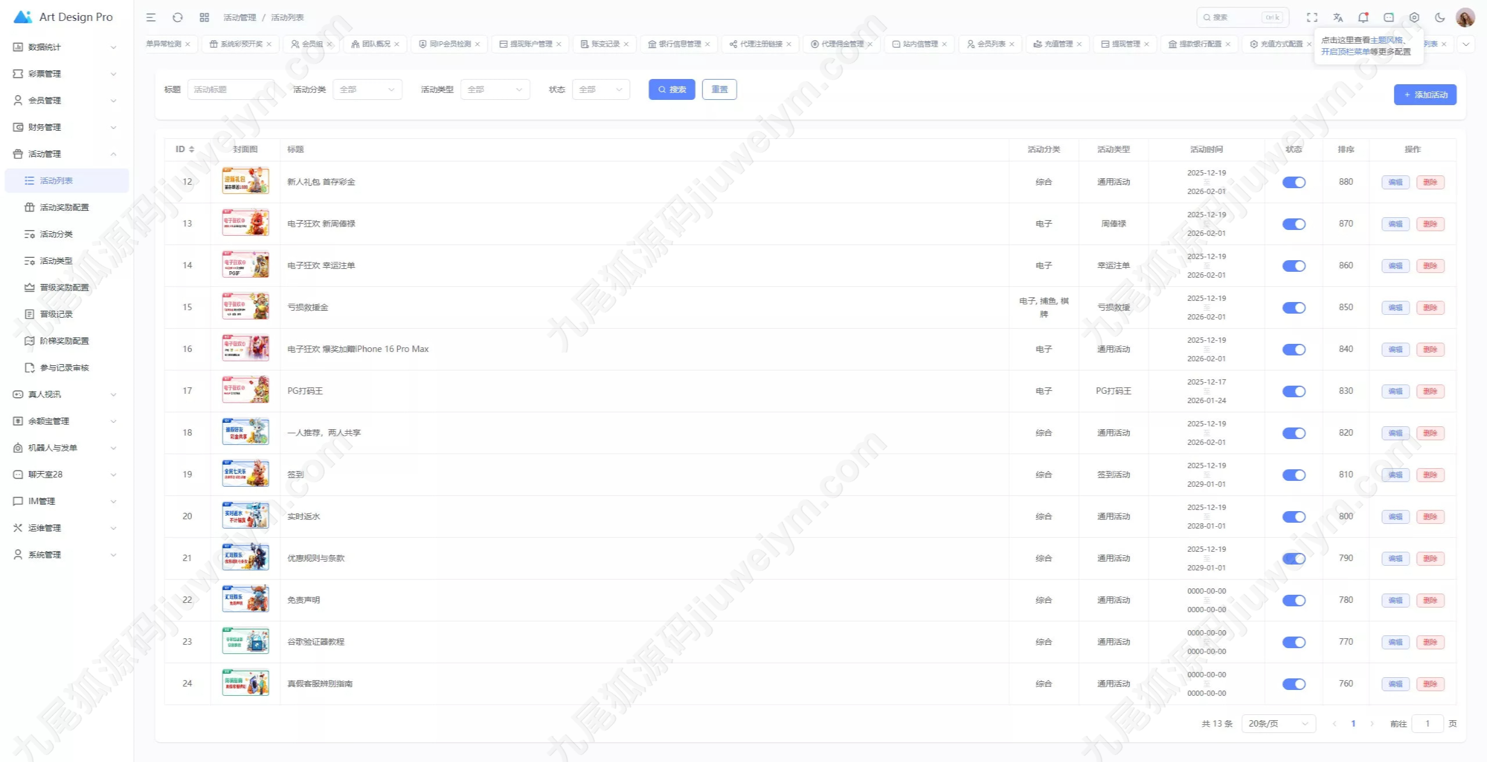The height and width of the screenshot is (762, 1487).
Task: Click the 重置 filter button
Action: point(719,89)
